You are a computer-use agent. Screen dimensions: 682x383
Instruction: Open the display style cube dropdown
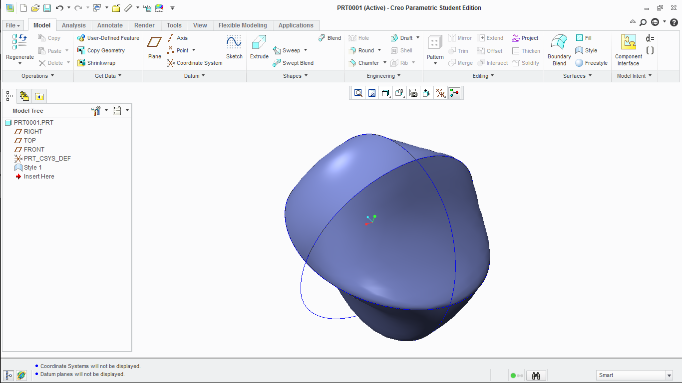[385, 93]
